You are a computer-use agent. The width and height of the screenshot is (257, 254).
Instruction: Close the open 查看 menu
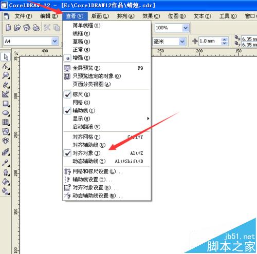click(75, 16)
